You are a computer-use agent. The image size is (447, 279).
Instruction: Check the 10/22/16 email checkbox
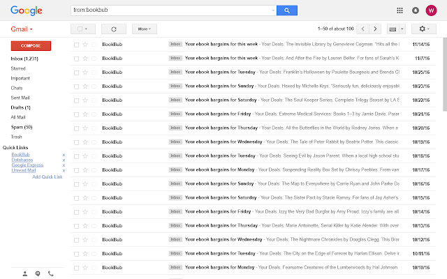76,100
